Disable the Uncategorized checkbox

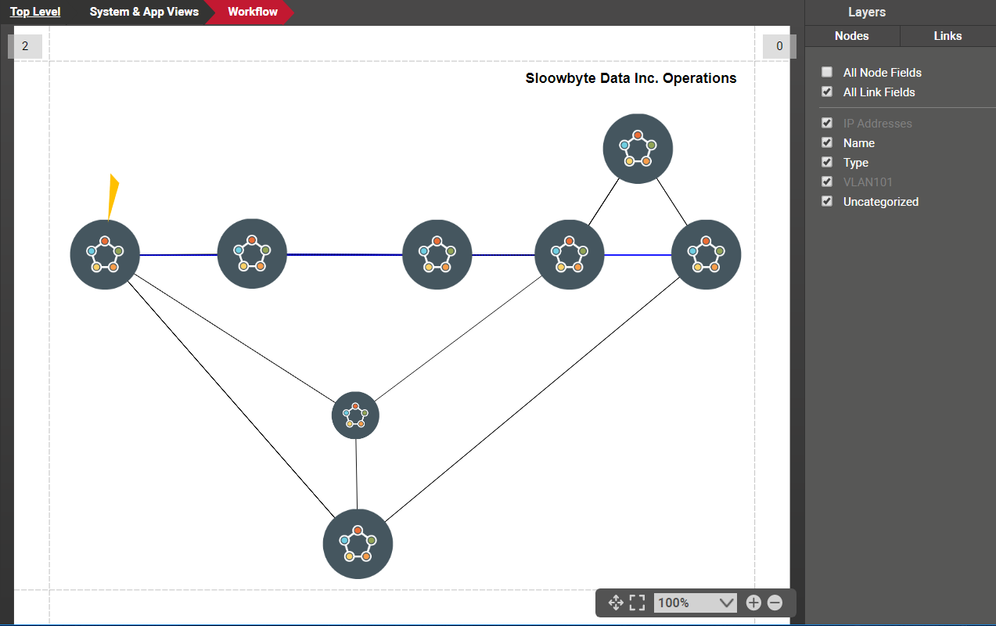[x=827, y=201]
